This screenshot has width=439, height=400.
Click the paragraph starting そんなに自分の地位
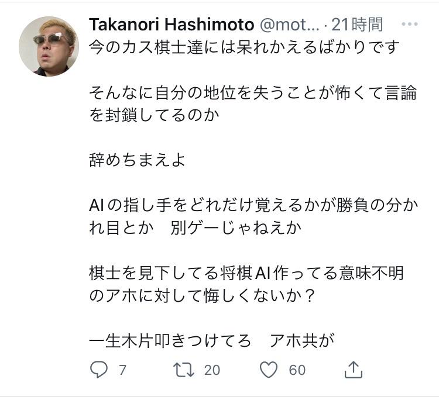click(253, 103)
